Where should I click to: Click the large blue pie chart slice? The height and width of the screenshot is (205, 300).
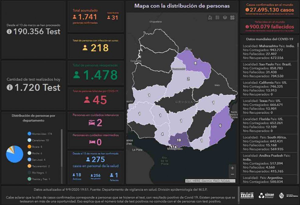tap(15, 155)
